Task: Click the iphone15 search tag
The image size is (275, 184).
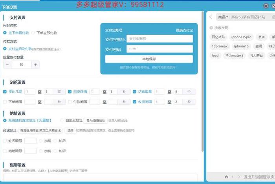Action: pos(241,46)
